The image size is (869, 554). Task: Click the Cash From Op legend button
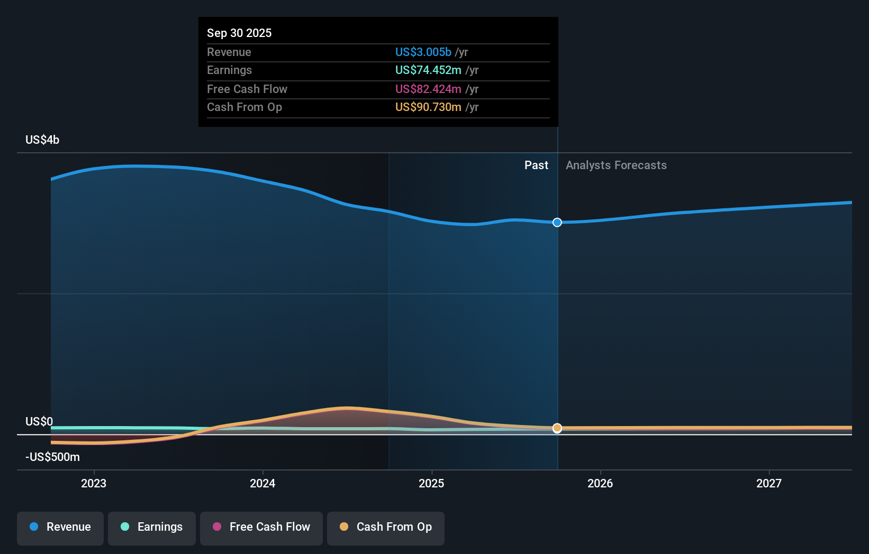(x=386, y=527)
